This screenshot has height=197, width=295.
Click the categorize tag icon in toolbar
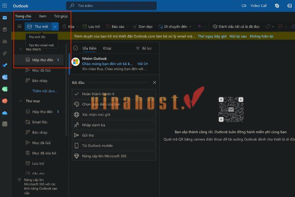pyautogui.click(x=268, y=27)
